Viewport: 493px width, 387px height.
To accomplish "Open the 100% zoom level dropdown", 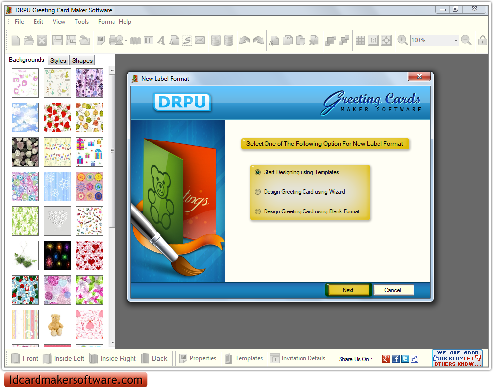I will pyautogui.click(x=456, y=40).
